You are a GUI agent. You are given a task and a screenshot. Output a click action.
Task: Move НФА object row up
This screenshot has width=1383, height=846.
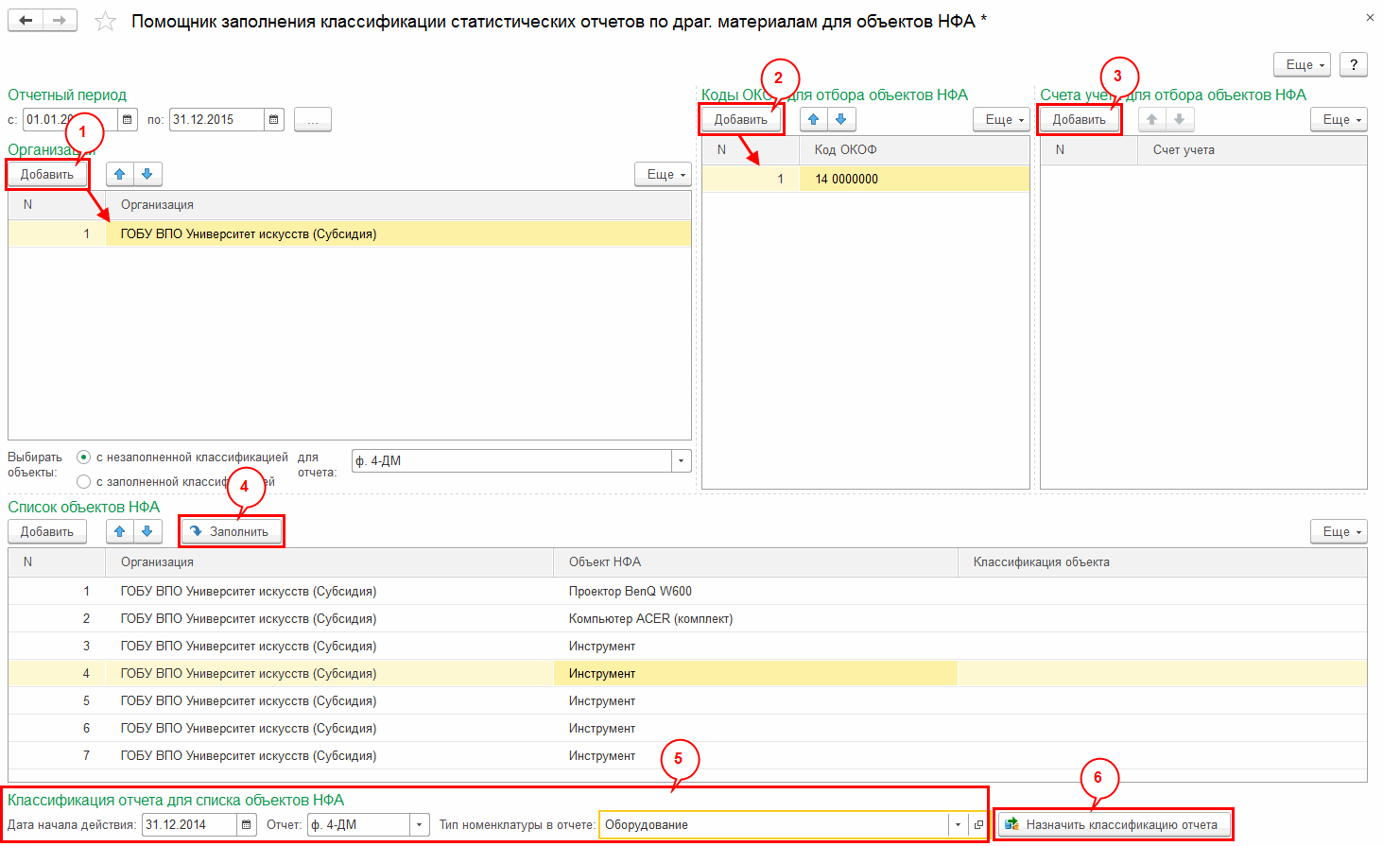119,531
